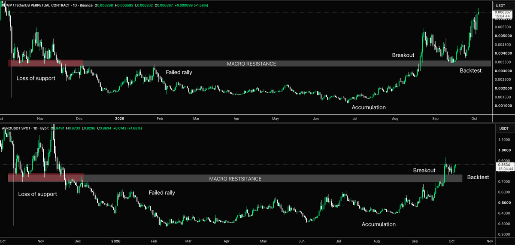Click the AEROUSDT change value +0.0143 (+1.68%)
Screen dimensions: 515x245
127,128
